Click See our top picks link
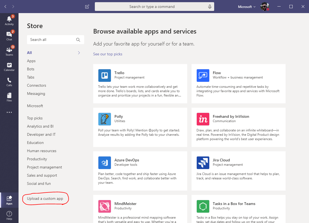Screen dimensions: 309x223 click(108, 54)
